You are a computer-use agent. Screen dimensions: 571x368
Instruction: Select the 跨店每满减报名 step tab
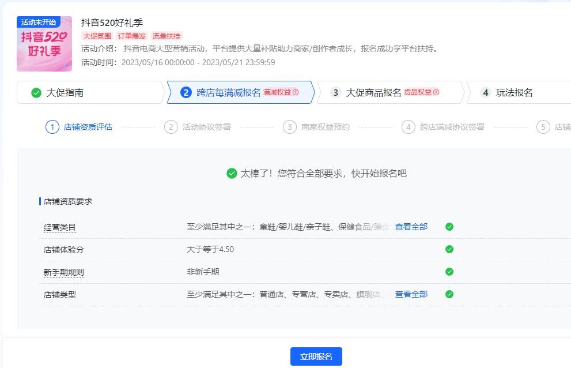click(241, 93)
